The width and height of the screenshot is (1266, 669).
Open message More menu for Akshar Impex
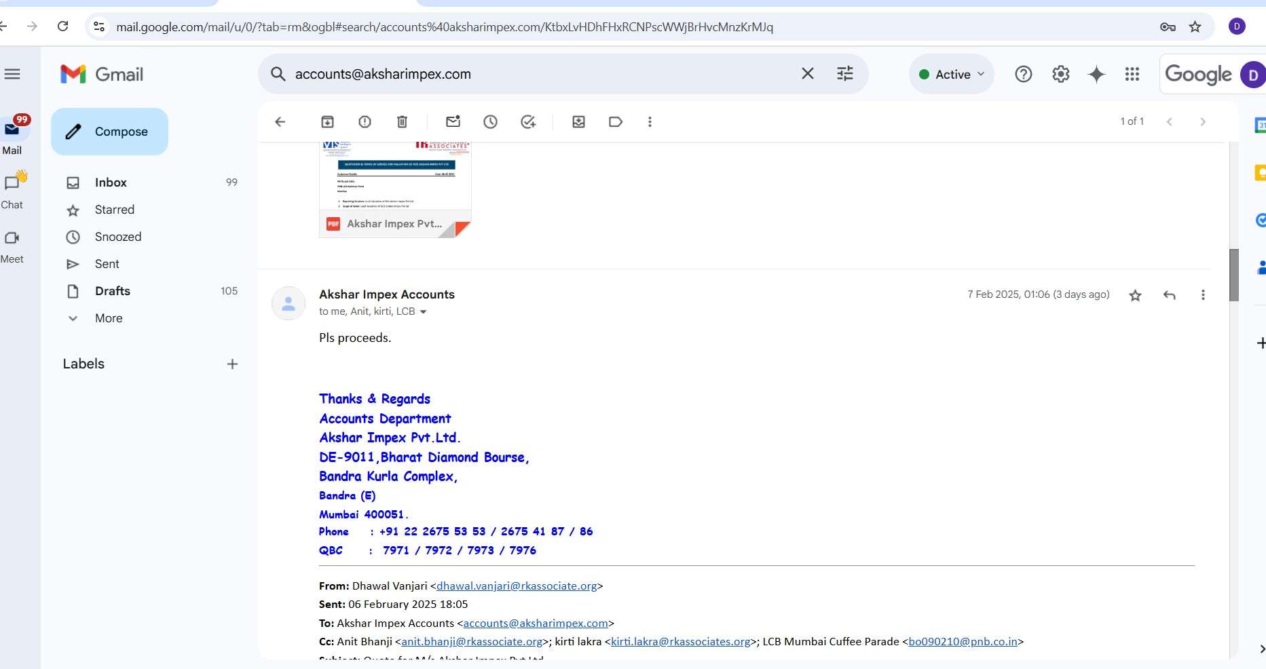(1203, 295)
